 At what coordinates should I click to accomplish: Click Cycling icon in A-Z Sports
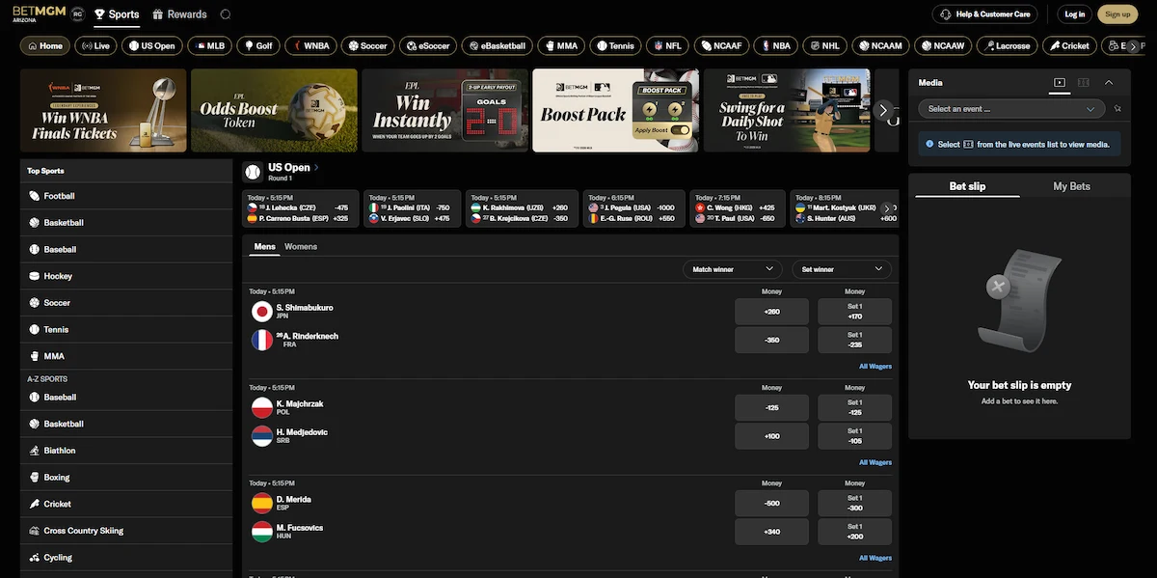tap(34, 558)
